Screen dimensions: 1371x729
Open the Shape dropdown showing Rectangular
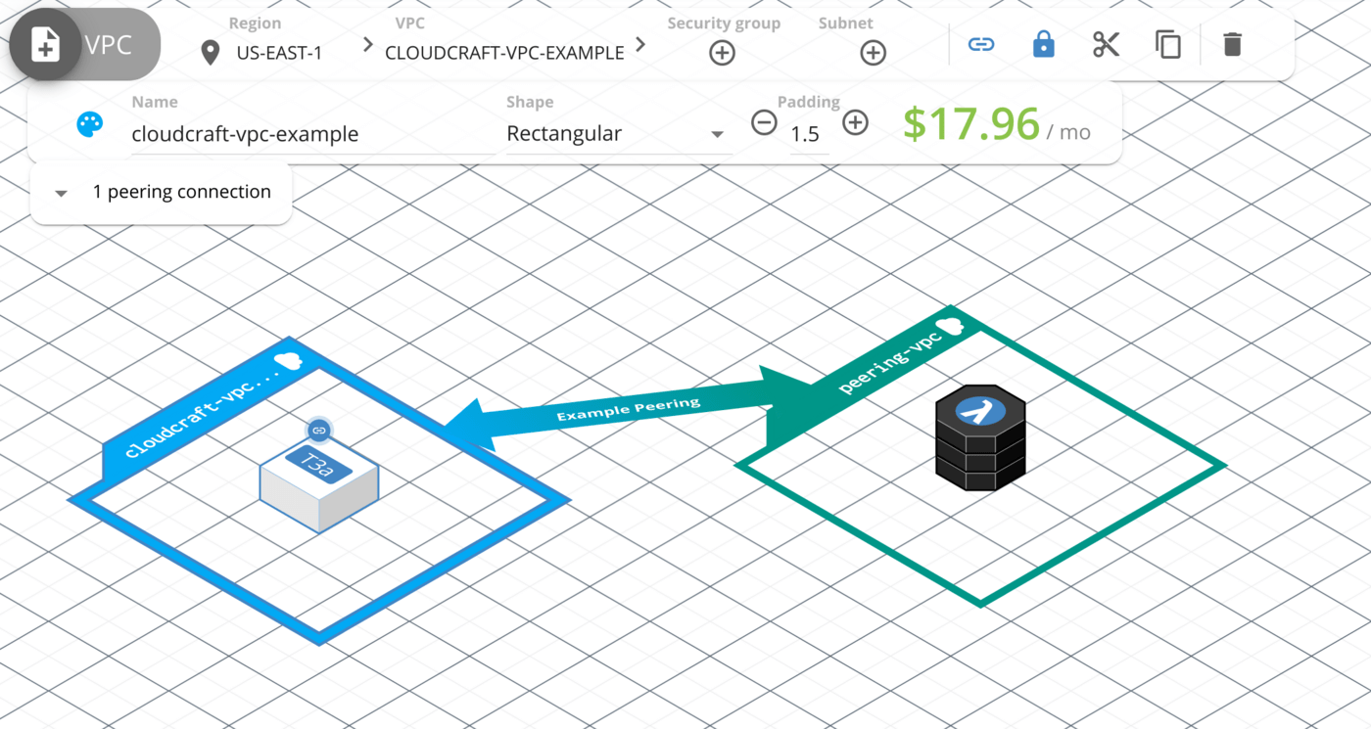(615, 134)
